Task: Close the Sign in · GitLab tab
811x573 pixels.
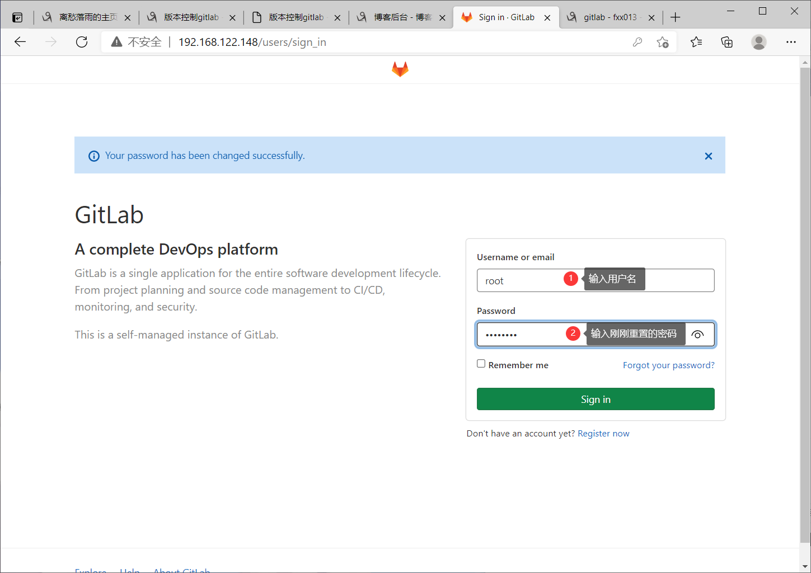Action: 547,18
